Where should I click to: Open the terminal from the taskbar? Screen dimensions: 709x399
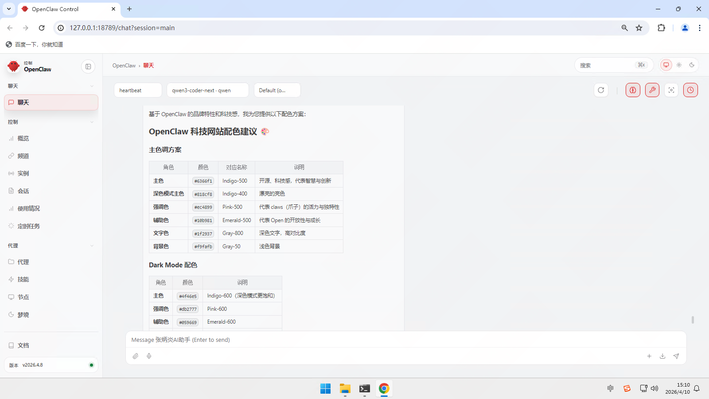tap(365, 388)
